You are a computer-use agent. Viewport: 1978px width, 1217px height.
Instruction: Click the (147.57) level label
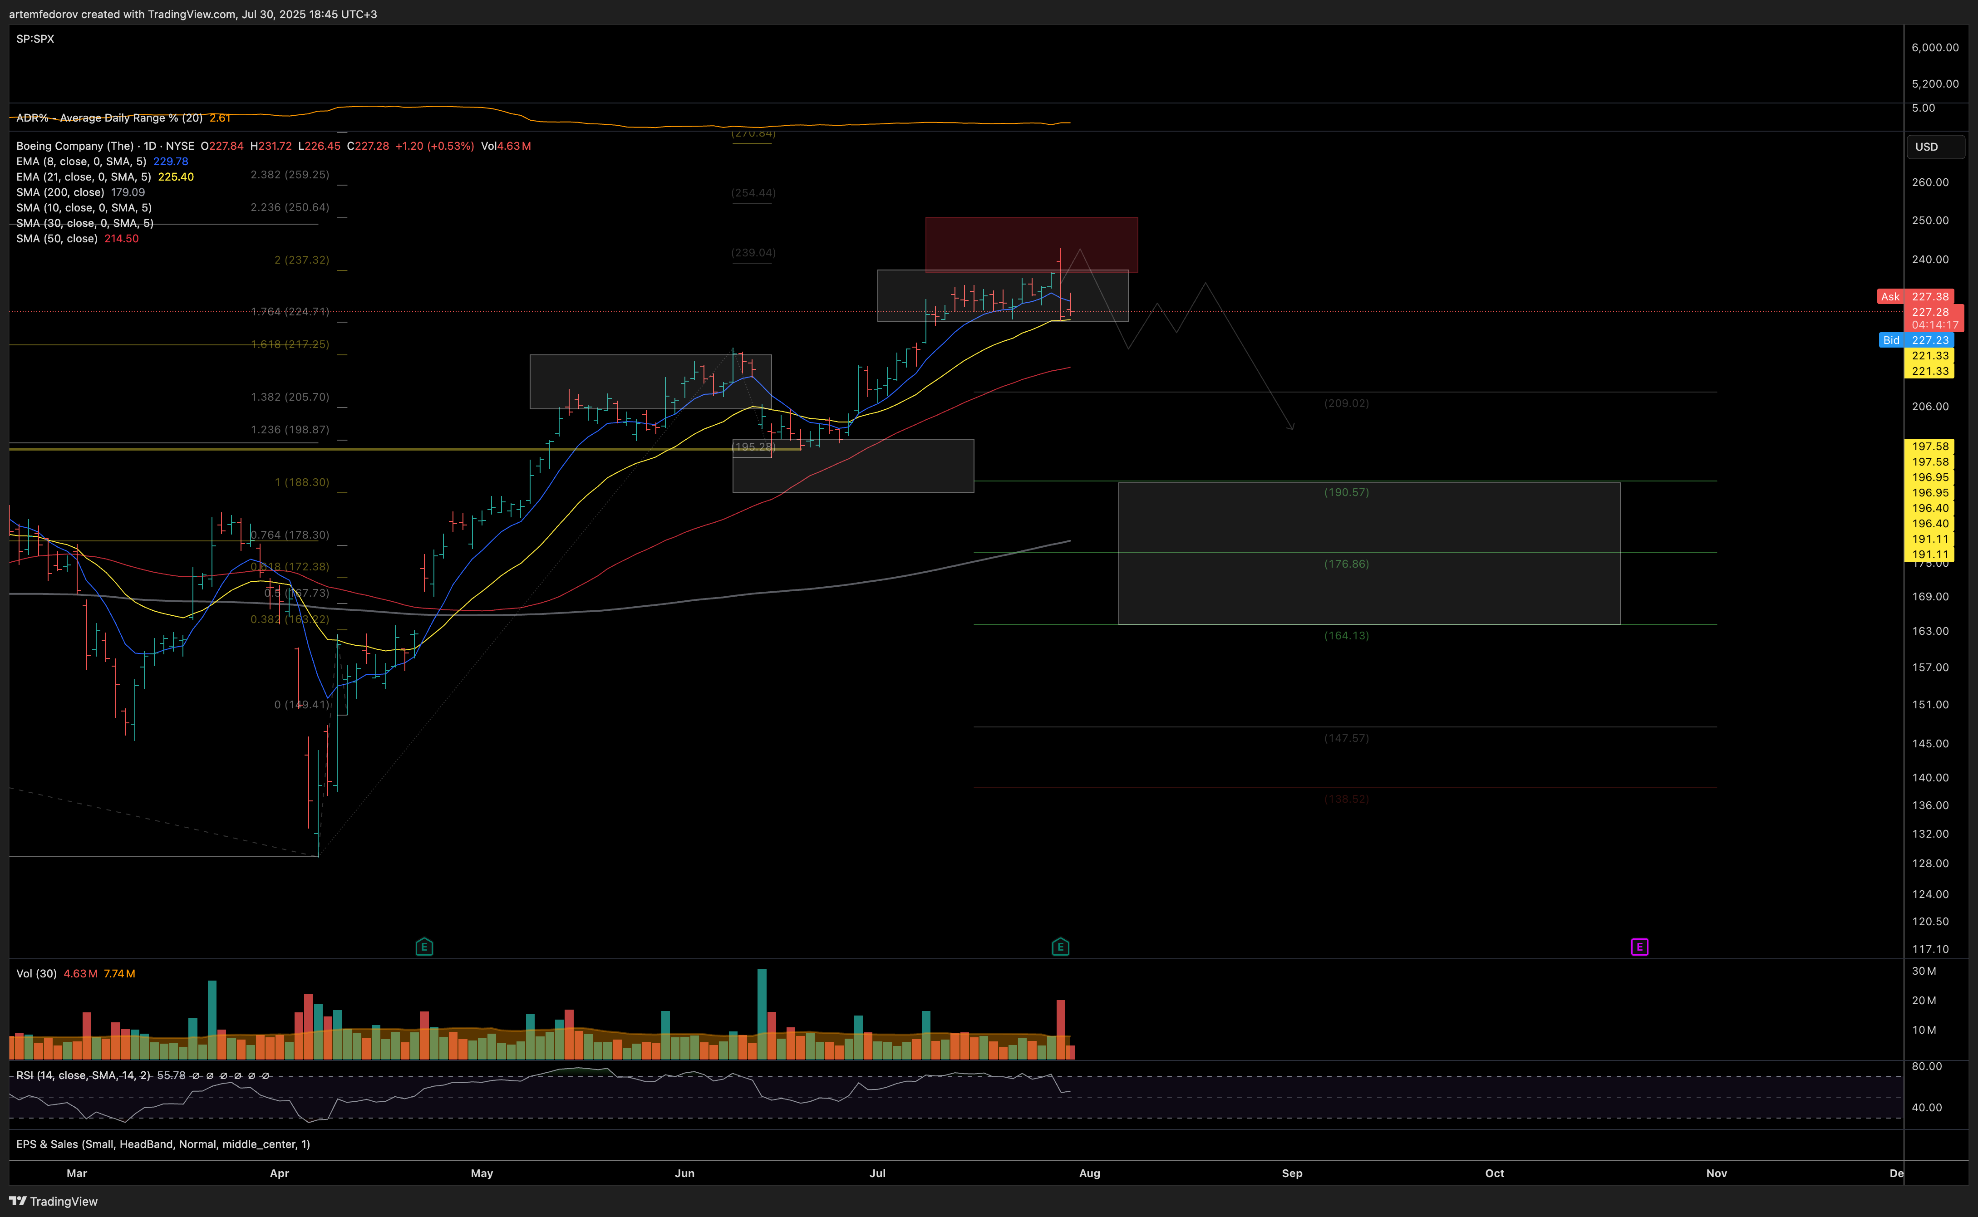pyautogui.click(x=1346, y=738)
